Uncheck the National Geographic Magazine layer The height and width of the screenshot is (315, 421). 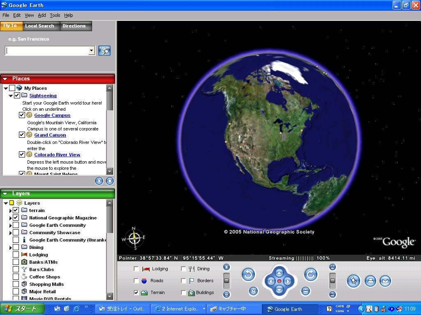(x=16, y=217)
